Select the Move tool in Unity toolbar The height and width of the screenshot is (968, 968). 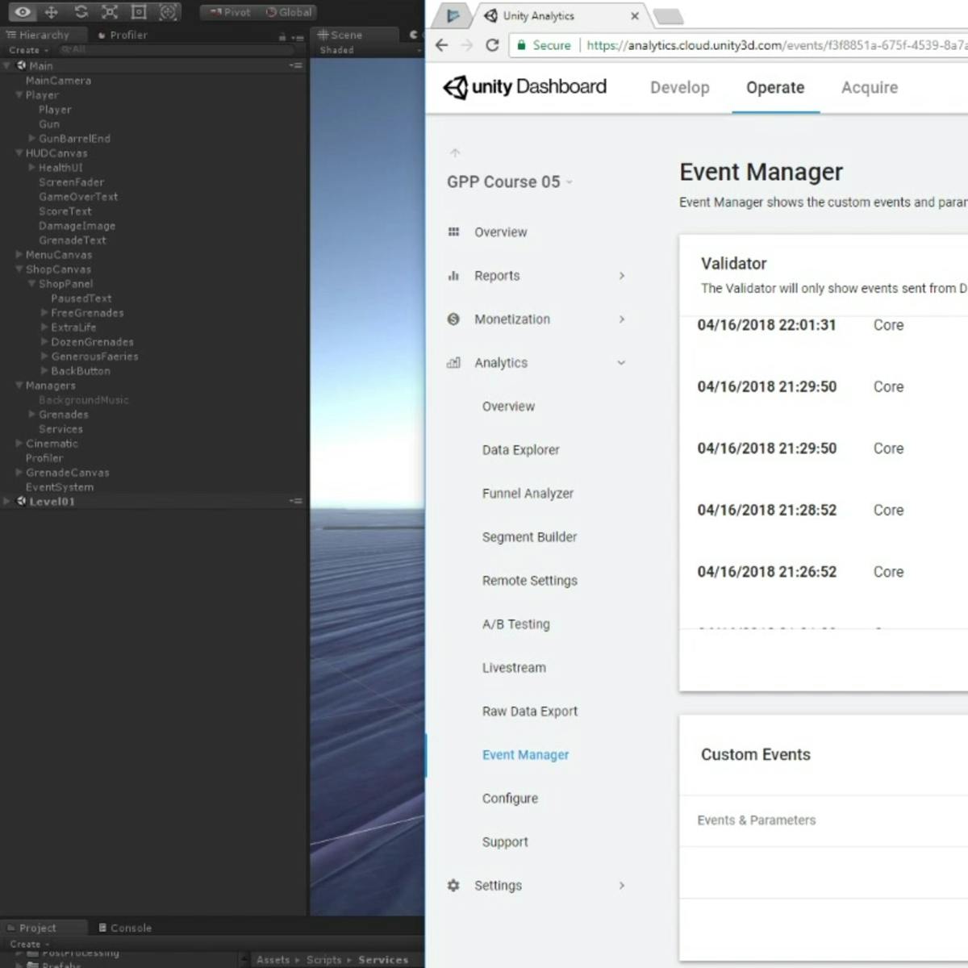pos(52,12)
